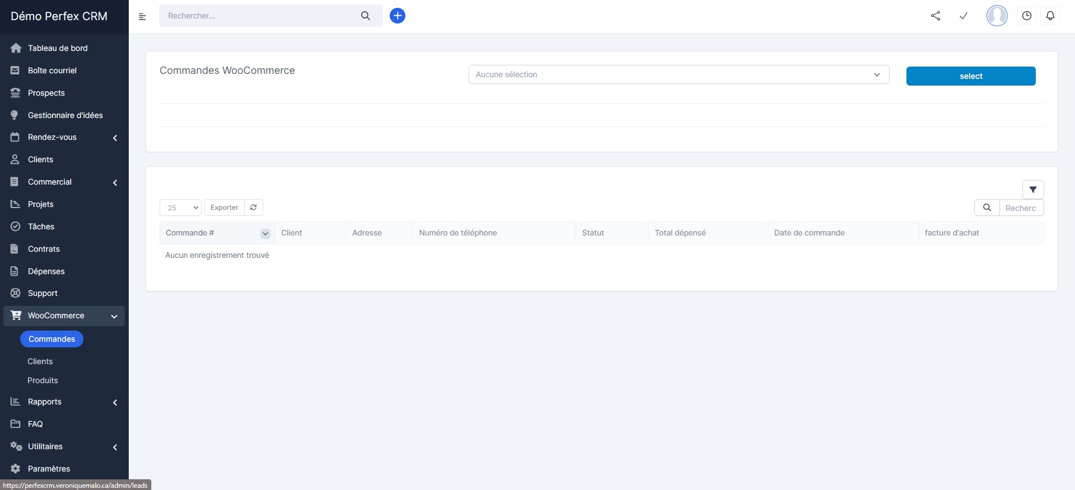Click the Contrats file icon
Viewport: 1075px width, 490px height.
pos(15,249)
